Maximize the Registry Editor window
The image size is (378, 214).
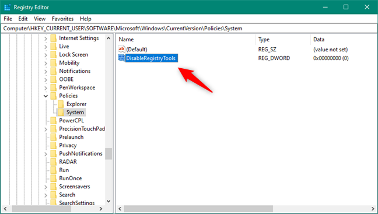pyautogui.click(x=346, y=7)
